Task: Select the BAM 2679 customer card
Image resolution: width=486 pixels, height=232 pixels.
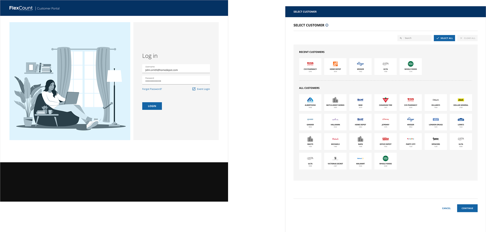Action: click(x=360, y=102)
